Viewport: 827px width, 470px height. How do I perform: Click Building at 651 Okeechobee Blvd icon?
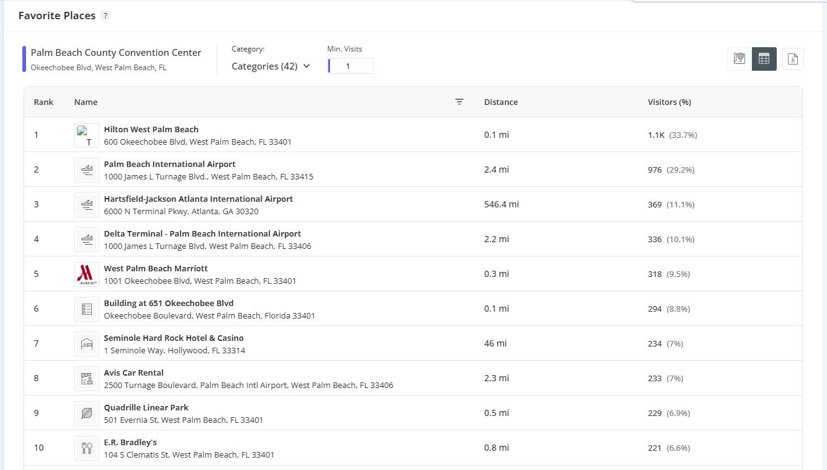(x=87, y=309)
